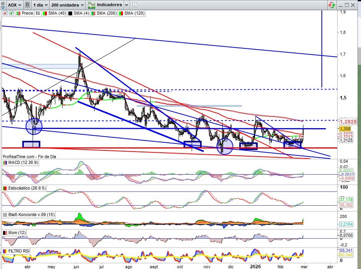
Task: Click the SMA (200) color swatch
Action: click(93, 13)
